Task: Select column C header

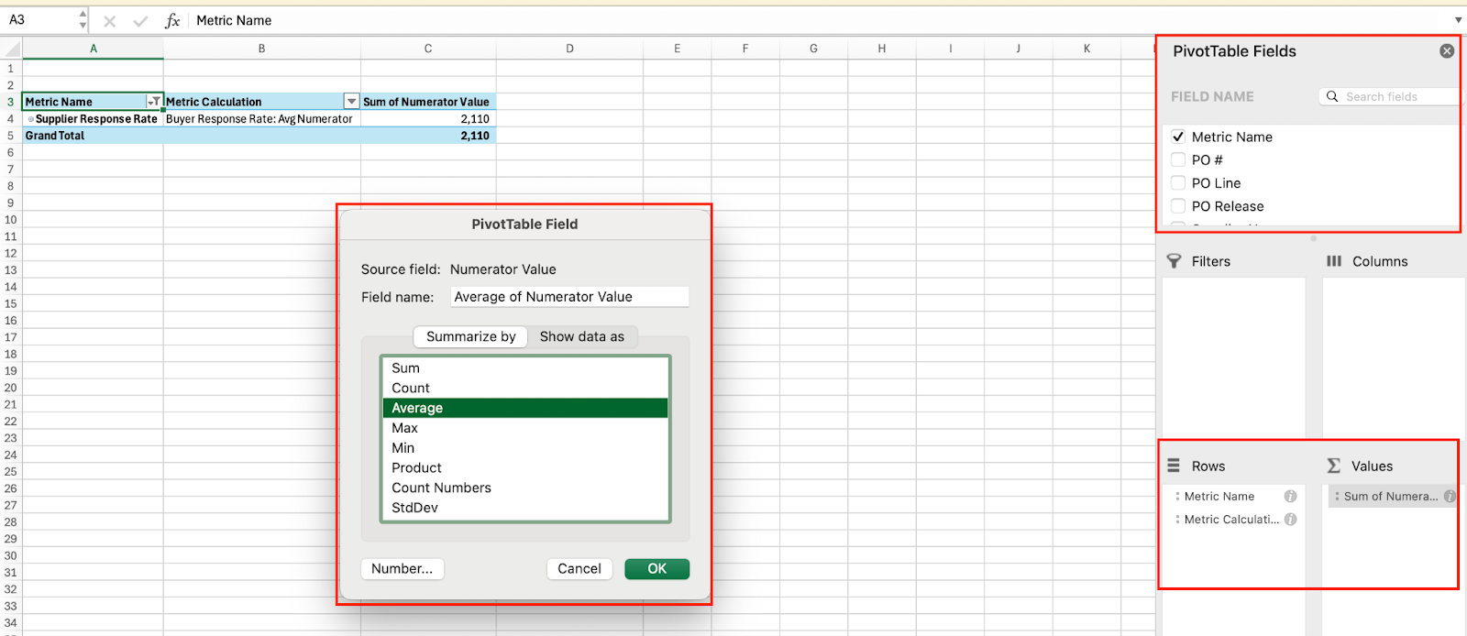Action: click(428, 49)
